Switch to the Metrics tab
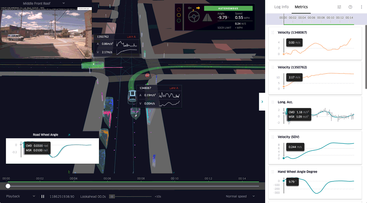The height and width of the screenshot is (203, 367). [301, 6]
